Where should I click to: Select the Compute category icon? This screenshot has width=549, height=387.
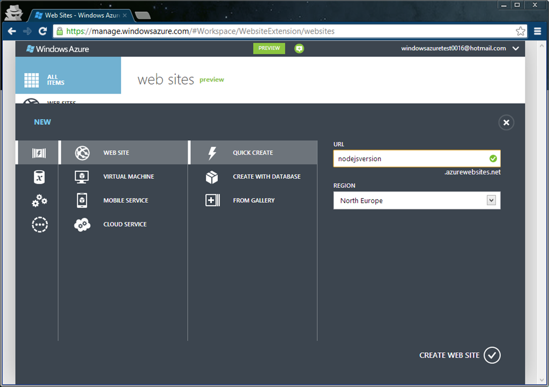[39, 153]
